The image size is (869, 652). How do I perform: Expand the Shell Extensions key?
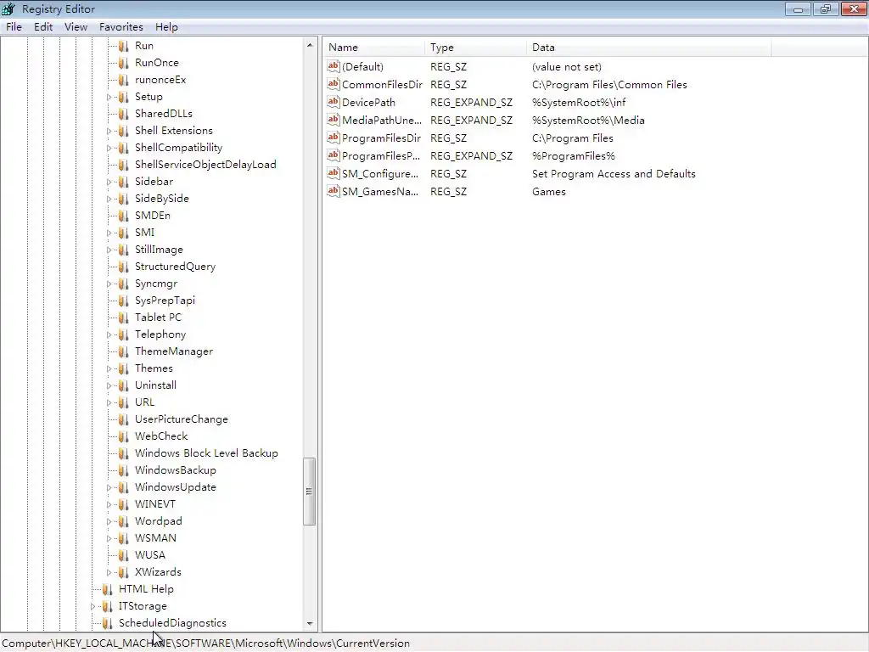[109, 131]
